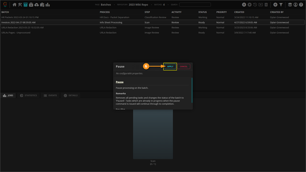Open the user account icon
This screenshot has height=172, width=306.
tap(295, 5)
